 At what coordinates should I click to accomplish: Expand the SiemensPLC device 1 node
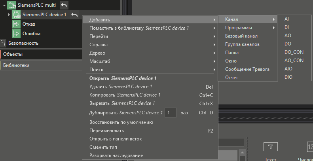[9, 15]
